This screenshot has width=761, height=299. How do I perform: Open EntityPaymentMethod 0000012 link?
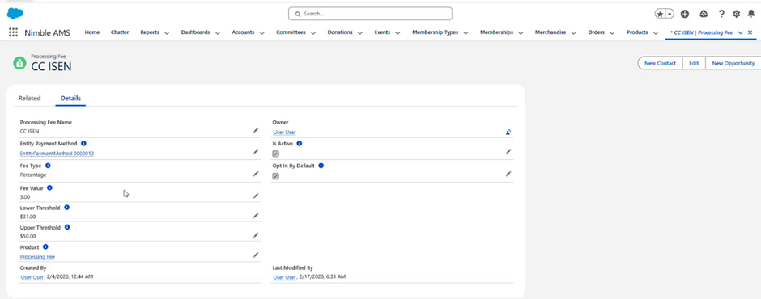[x=57, y=154]
